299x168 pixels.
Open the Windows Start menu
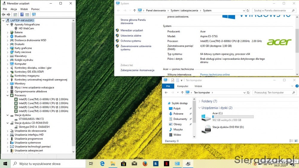5,164
